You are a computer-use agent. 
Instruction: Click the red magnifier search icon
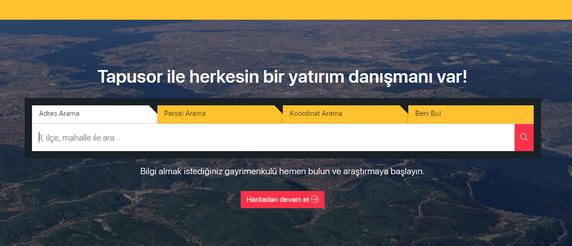coord(524,137)
